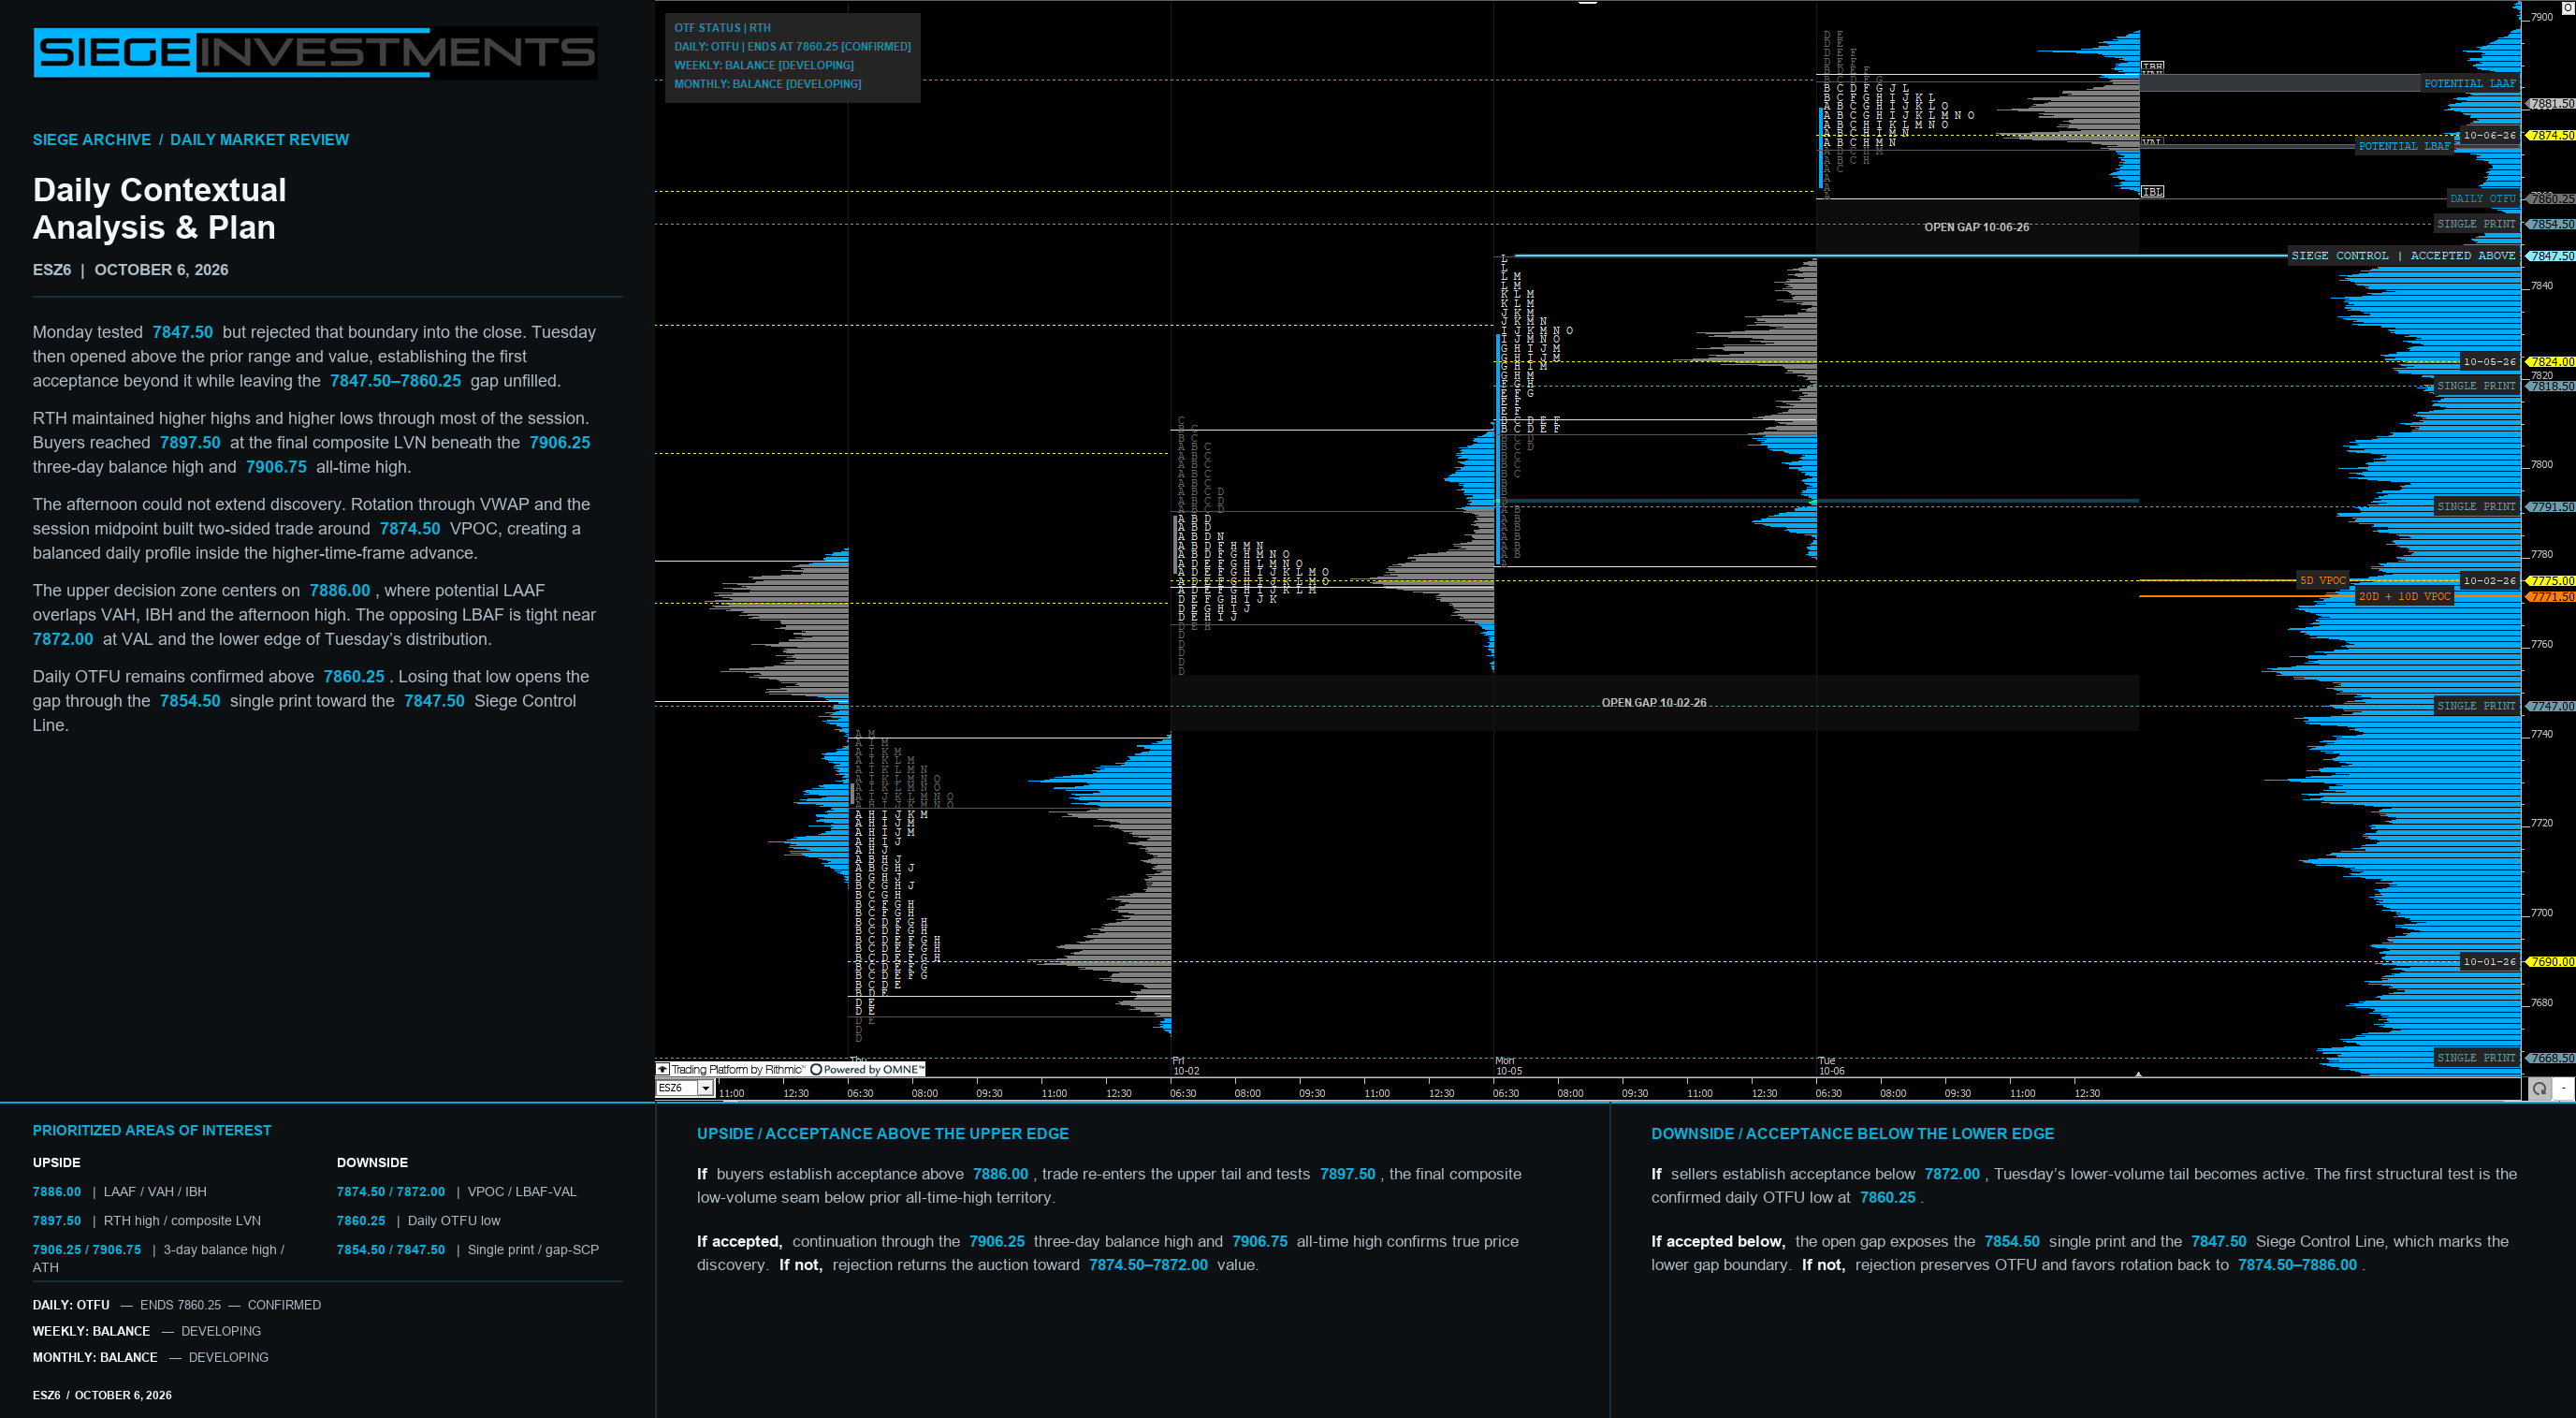The image size is (2576, 1418).
Task: Click the 10-01-26 date label on the chart
Action: [x=2489, y=962]
